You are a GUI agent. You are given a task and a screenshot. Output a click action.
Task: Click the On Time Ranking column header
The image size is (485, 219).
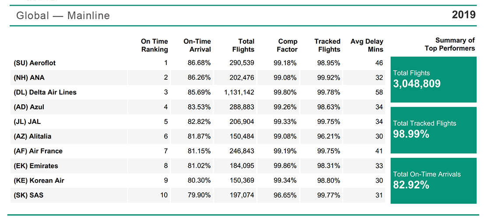[154, 46]
